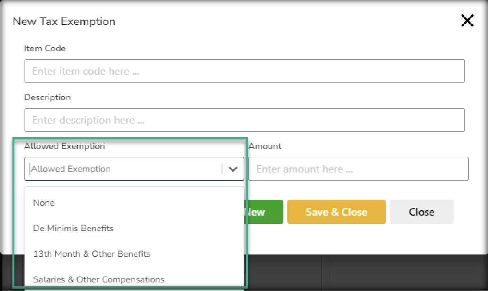Collapse the dropdown using the chevron arrow
The width and height of the screenshot is (488, 291).
click(x=233, y=169)
